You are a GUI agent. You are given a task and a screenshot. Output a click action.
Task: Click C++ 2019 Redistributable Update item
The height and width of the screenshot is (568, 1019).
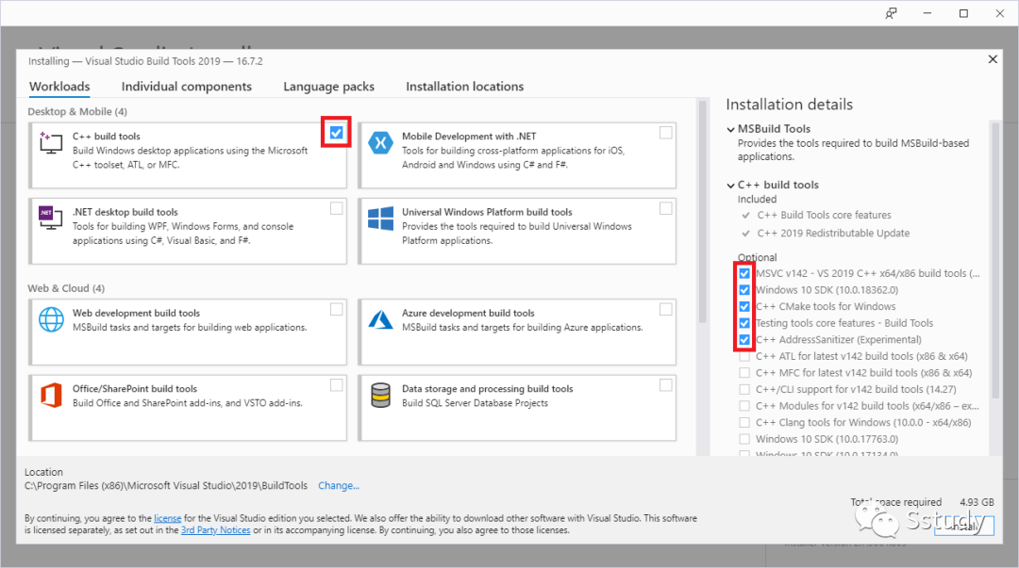point(833,233)
